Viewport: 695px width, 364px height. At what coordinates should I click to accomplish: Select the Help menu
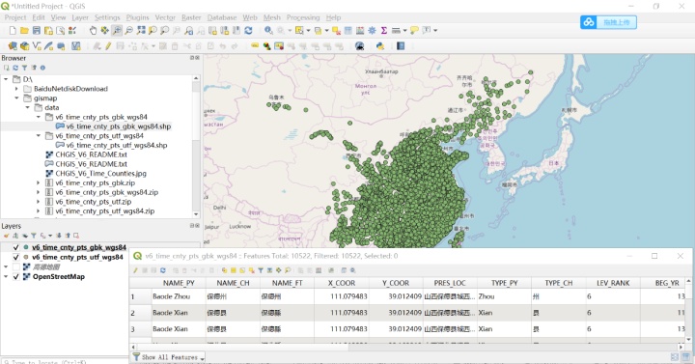point(333,17)
